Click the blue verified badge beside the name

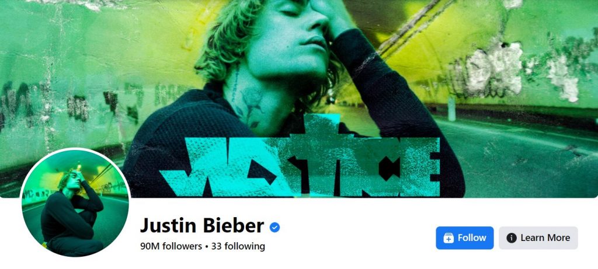274,228
